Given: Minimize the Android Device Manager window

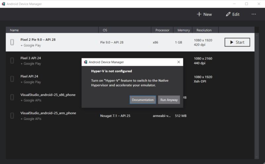Looking at the screenshot, I should (234, 4).
